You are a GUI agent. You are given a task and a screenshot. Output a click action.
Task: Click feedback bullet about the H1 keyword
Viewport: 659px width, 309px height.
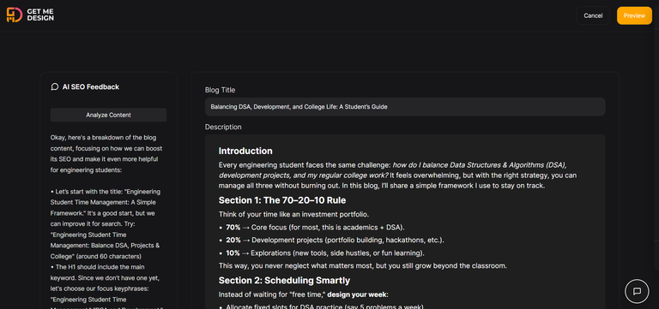pos(106,288)
